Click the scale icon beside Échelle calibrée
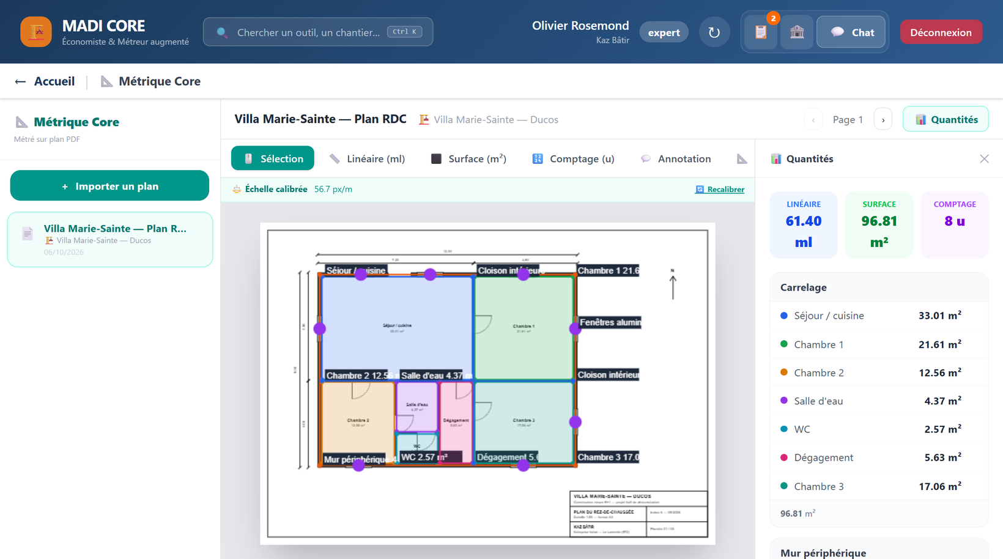Image resolution: width=1003 pixels, height=559 pixels. pos(237,190)
